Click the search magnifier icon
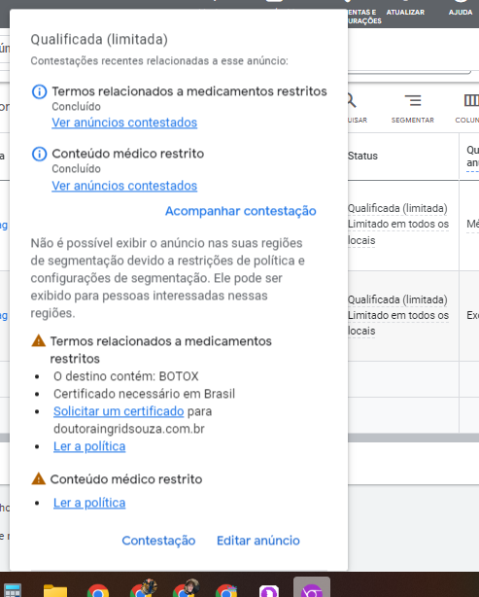 pyautogui.click(x=351, y=101)
